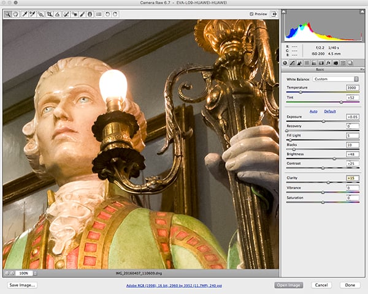
Task: Pick the White Balance eyedropper tool
Action: tap(24, 13)
